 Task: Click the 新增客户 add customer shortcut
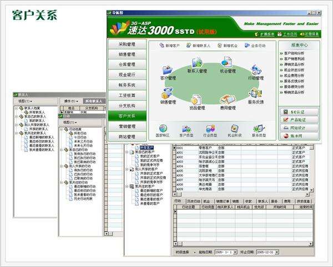coord(170,46)
